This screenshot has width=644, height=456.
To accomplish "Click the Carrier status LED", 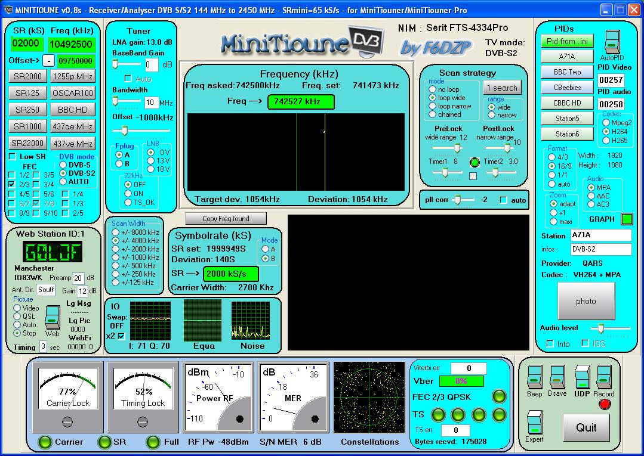I will coord(45,442).
